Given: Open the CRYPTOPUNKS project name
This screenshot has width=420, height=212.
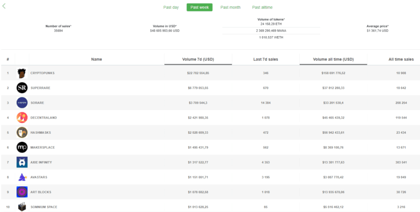Looking at the screenshot, I should (43, 73).
